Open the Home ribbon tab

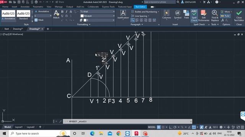5,7
